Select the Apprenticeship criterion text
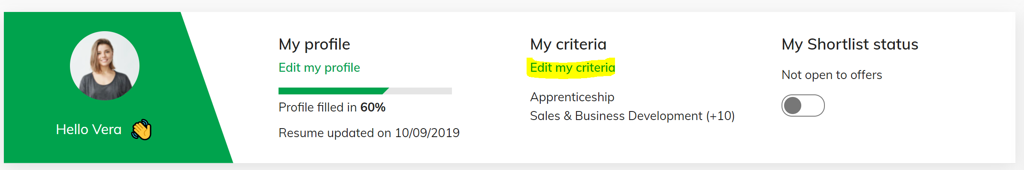The image size is (1024, 170). (x=572, y=97)
